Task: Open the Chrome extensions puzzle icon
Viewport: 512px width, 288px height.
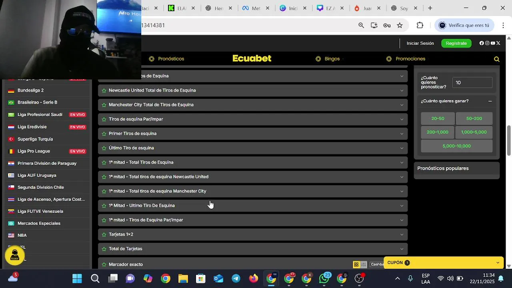Action: (x=420, y=25)
